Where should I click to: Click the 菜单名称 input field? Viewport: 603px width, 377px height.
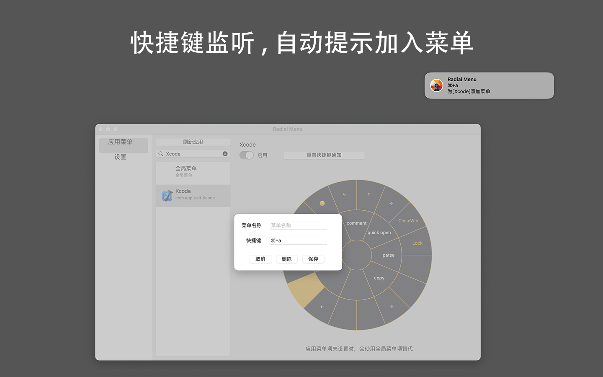coord(298,225)
